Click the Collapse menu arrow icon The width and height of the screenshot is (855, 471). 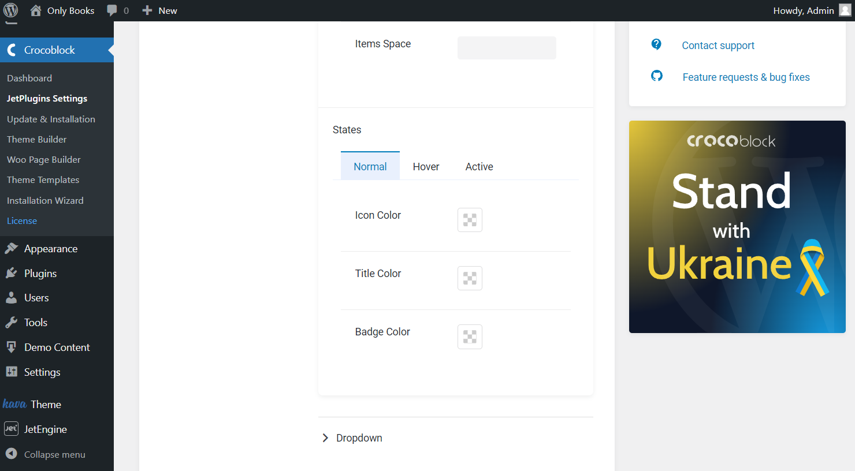click(11, 454)
